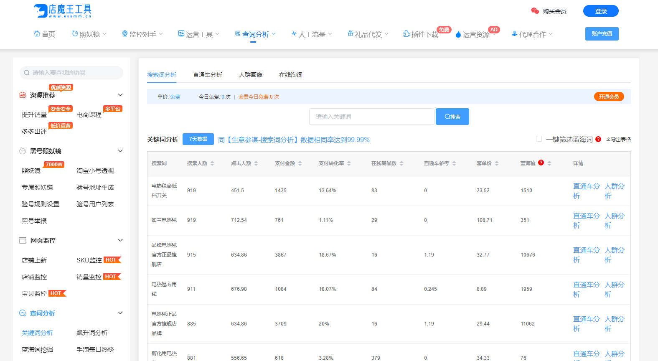Sort by 在线商品数 column arrows
Screen dimensions: 658x361
(x=401, y=163)
